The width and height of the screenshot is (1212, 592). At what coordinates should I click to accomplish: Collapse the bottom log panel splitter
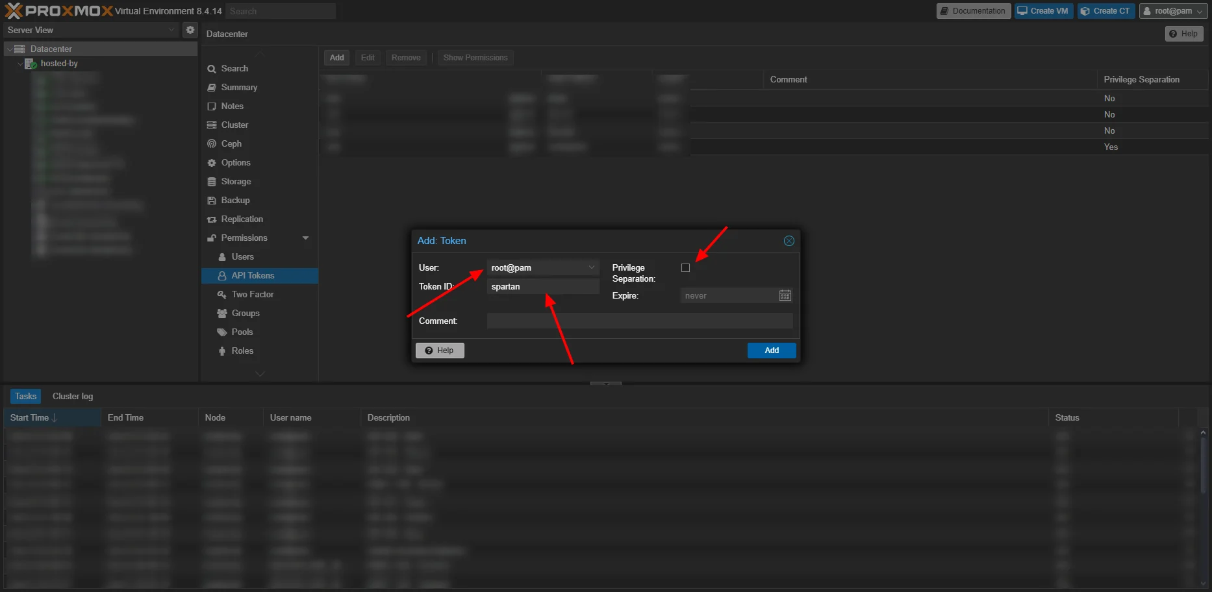point(606,383)
